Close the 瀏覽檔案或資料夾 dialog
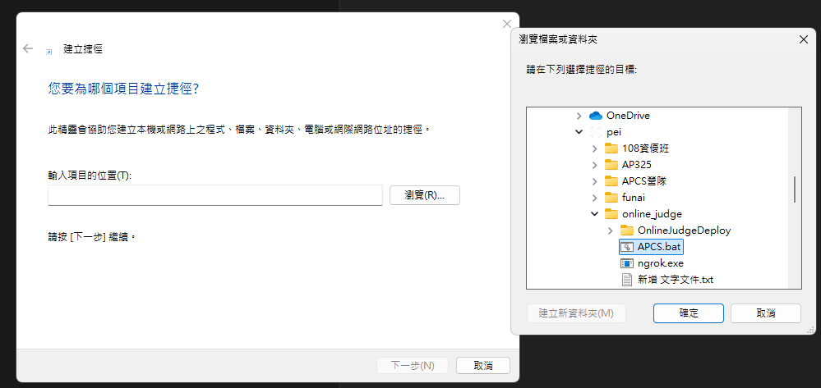 pyautogui.click(x=803, y=39)
